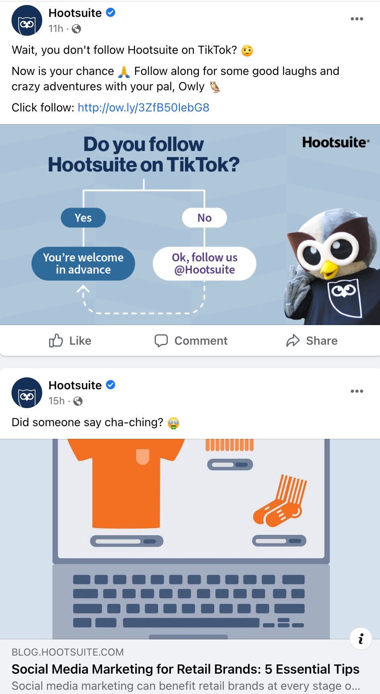
Task: Tap the public globe icon beside 15h
Action: 78,401
